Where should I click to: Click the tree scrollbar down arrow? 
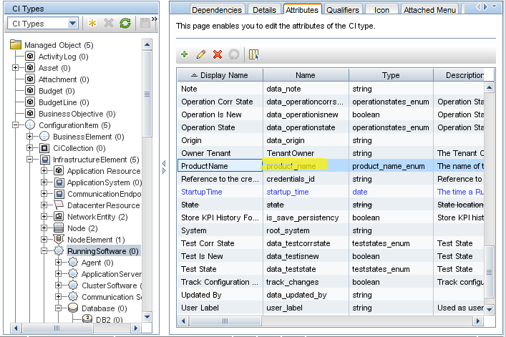(x=147, y=317)
